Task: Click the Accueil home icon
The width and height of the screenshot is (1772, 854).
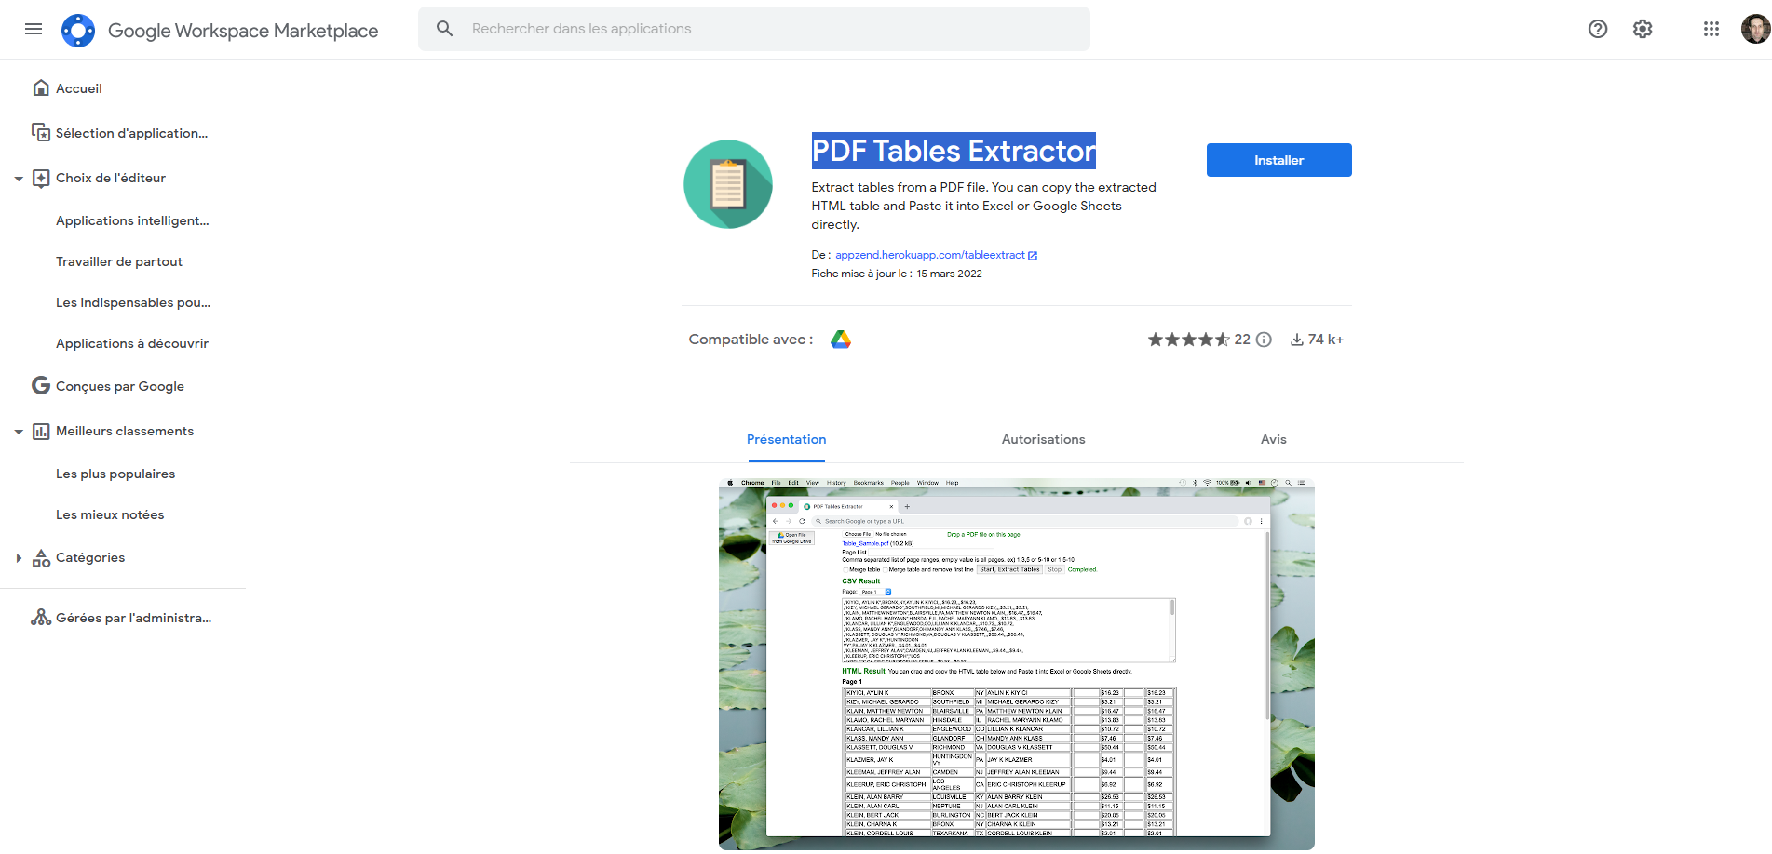Action: point(41,88)
